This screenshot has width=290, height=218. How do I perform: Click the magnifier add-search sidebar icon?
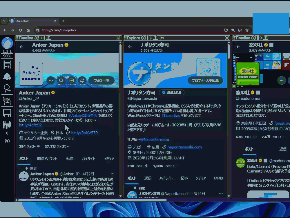tap(7, 88)
